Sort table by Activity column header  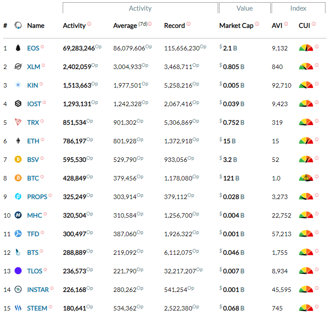click(74, 26)
